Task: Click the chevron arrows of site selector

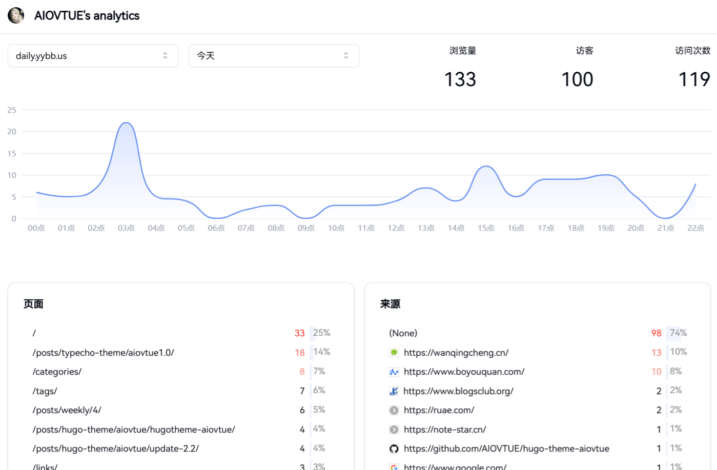Action: [x=165, y=55]
